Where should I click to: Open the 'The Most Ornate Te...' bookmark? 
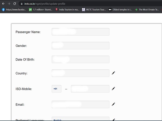coord(147,10)
